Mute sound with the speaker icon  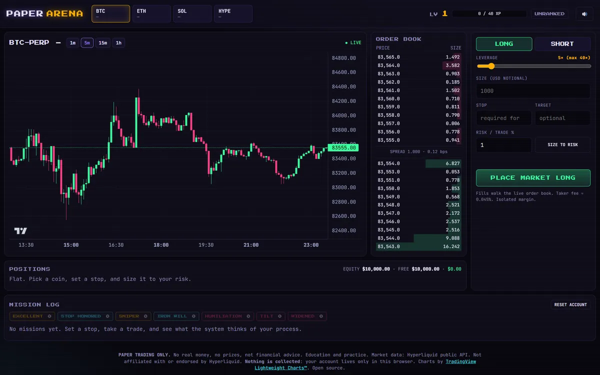(x=584, y=14)
